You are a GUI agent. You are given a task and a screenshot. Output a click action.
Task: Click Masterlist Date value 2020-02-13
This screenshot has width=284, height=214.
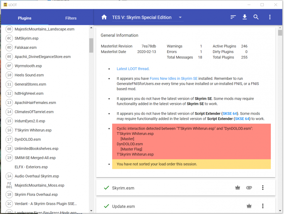tap(147, 52)
